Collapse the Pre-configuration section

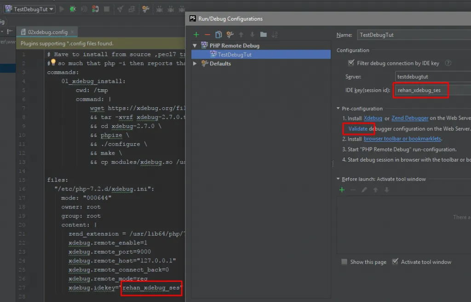coord(339,109)
